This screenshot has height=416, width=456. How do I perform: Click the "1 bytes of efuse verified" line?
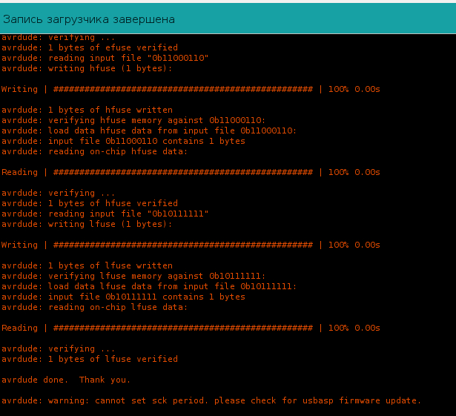[90, 47]
